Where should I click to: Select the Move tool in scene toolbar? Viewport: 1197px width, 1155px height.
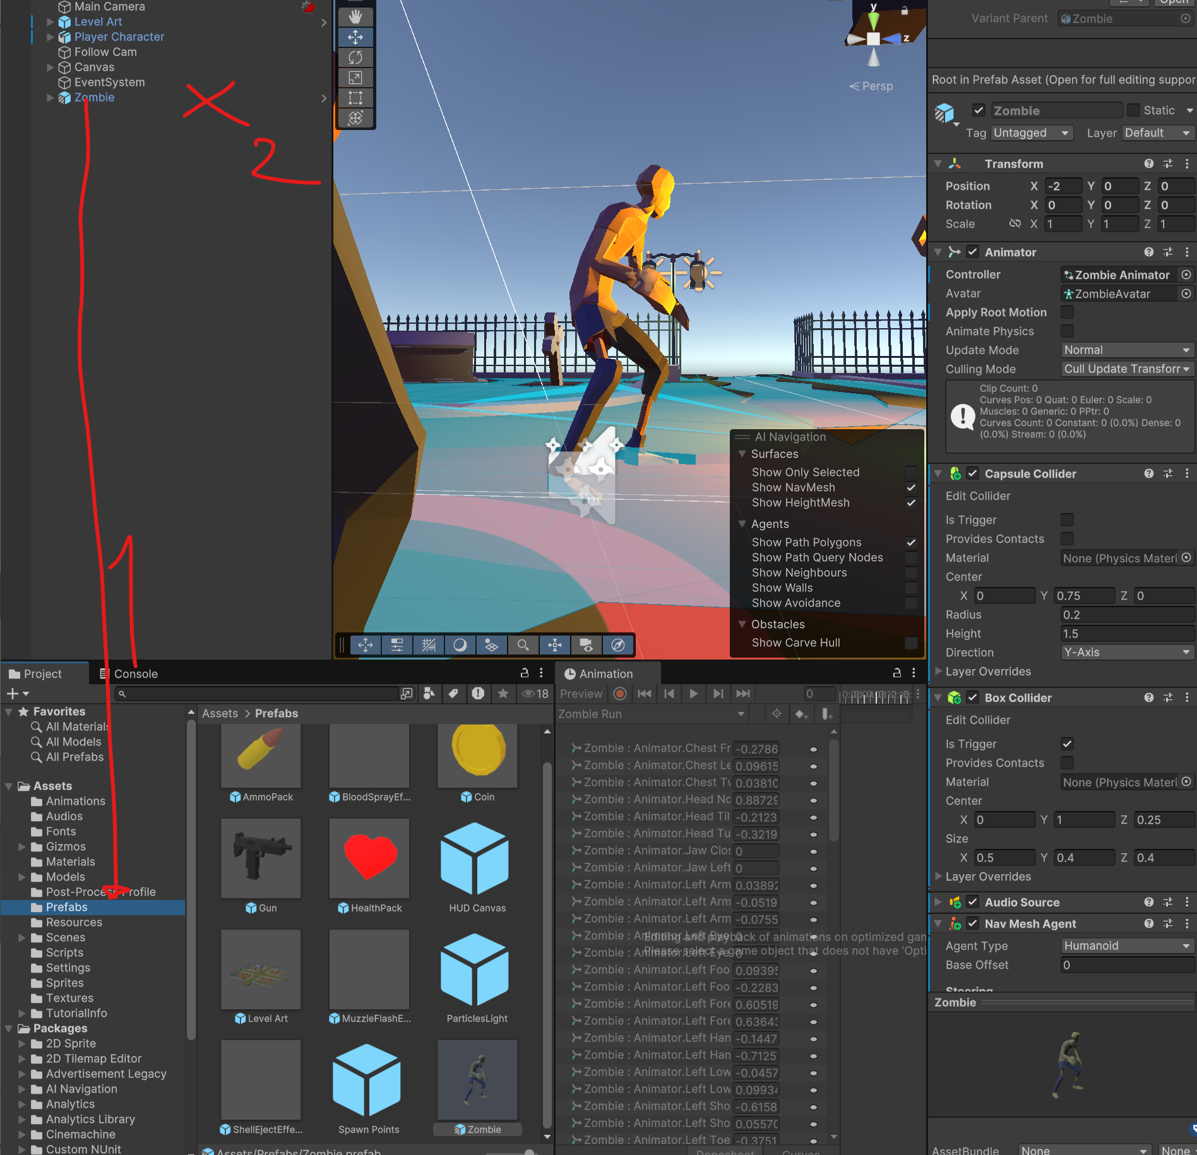tap(355, 37)
